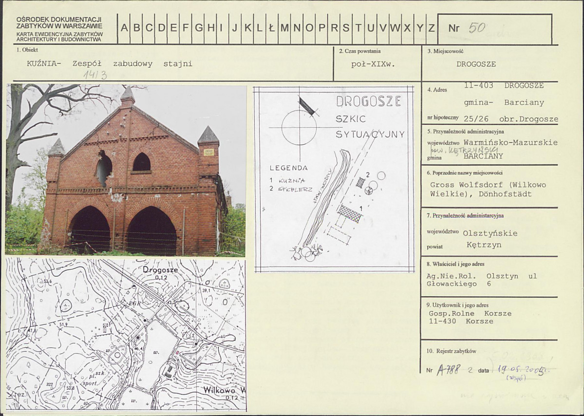584x416 pixels.
Task: Select letter D box in header strip
Action: 161,28
